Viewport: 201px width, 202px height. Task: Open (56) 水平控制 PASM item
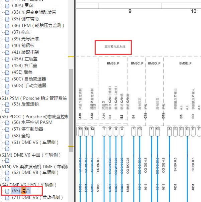[32, 123]
